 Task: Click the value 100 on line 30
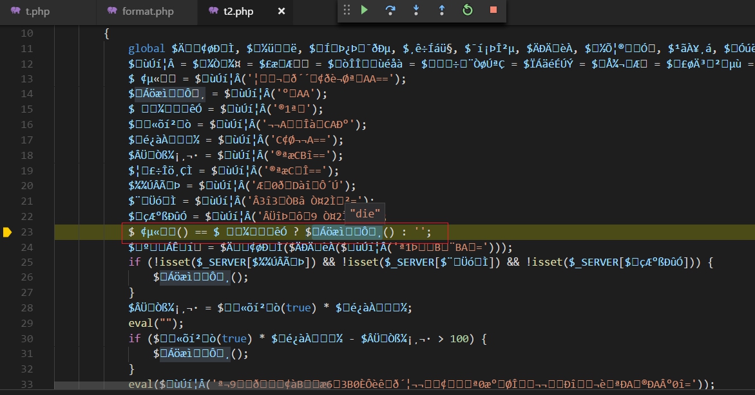[459, 338]
